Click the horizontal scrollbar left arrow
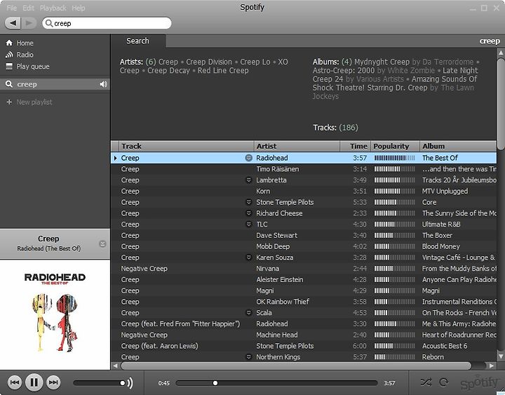 point(115,366)
